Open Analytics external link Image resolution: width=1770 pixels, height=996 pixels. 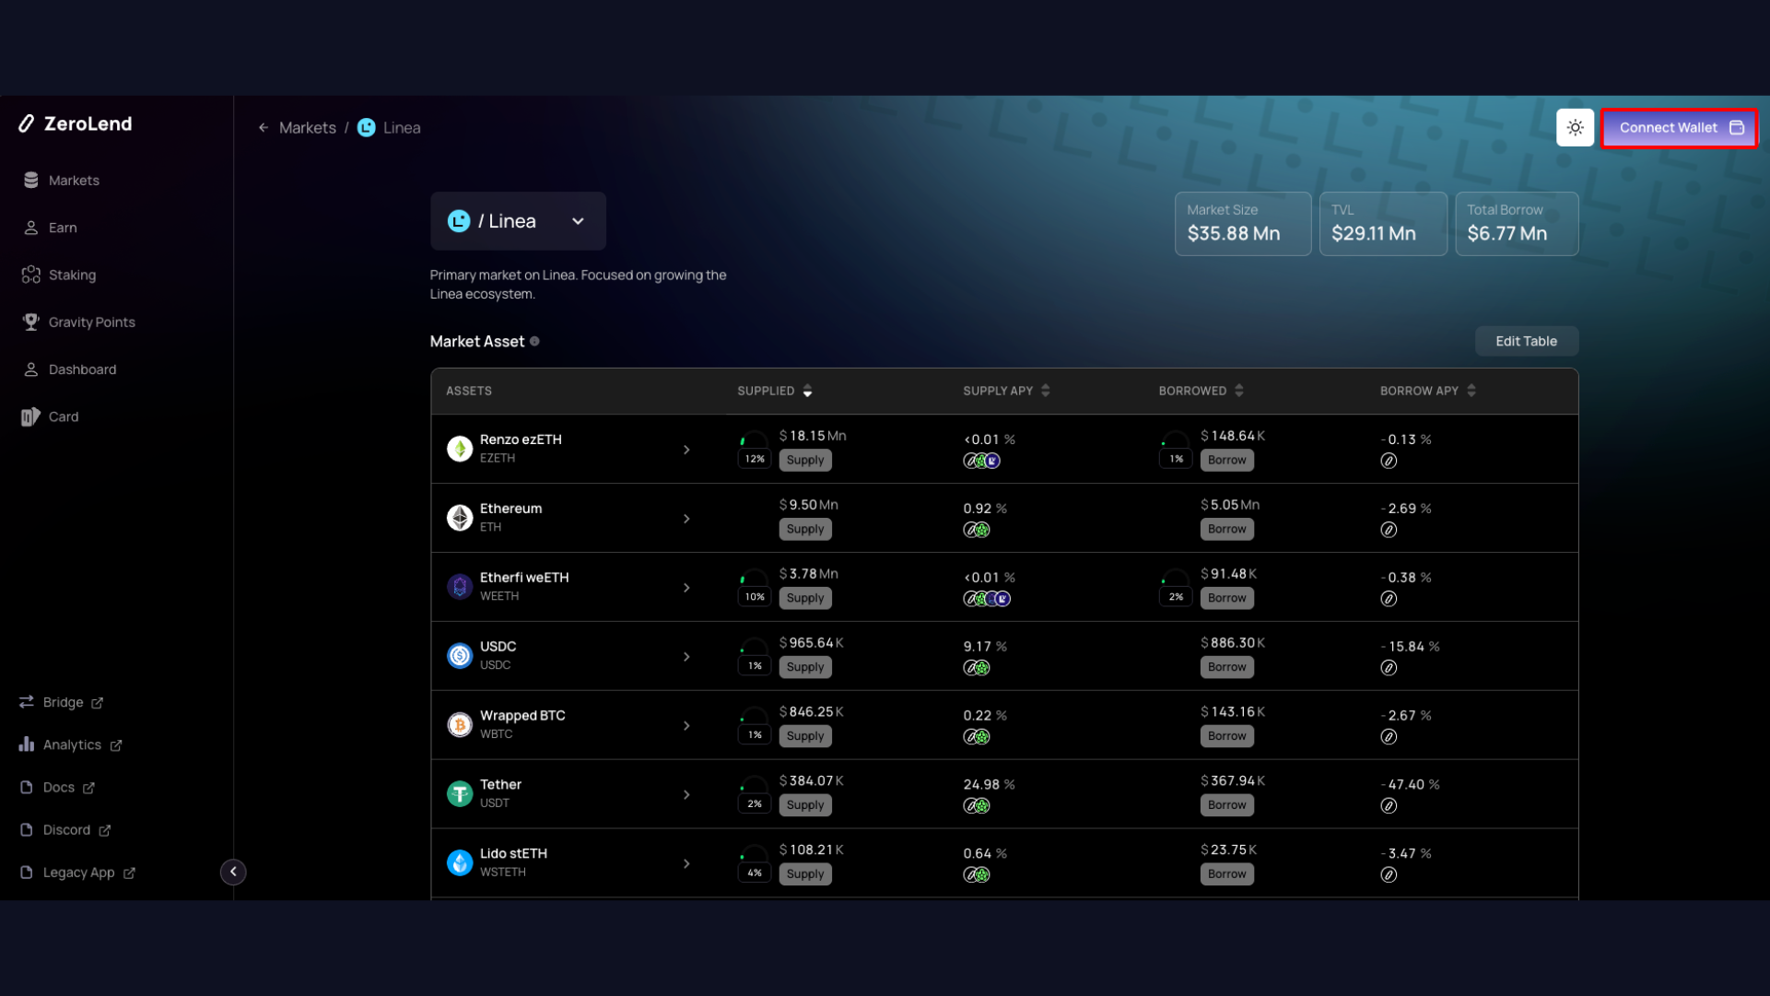tap(70, 744)
